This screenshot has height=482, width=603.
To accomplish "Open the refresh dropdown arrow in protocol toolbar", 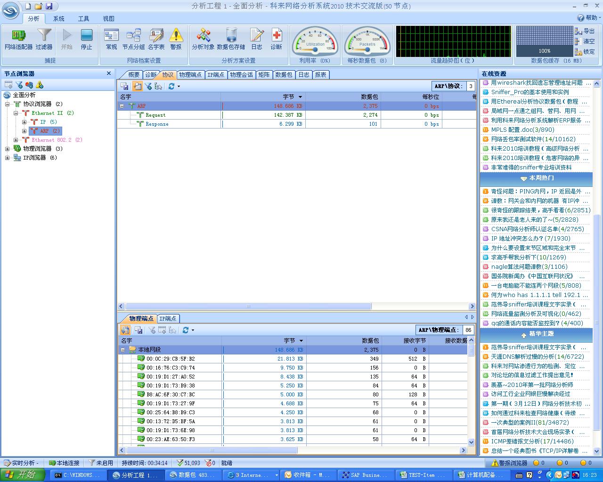I will pos(179,87).
